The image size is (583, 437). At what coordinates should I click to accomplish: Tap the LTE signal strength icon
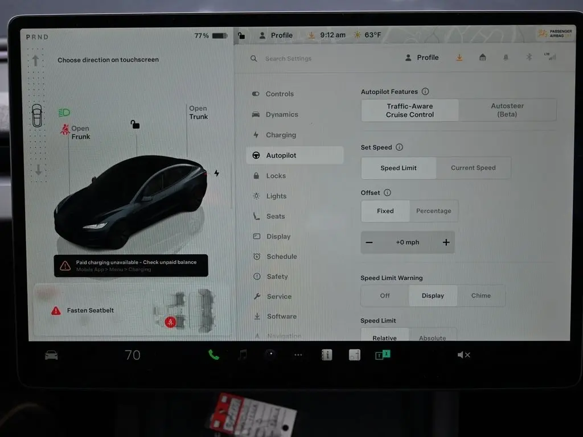point(551,56)
